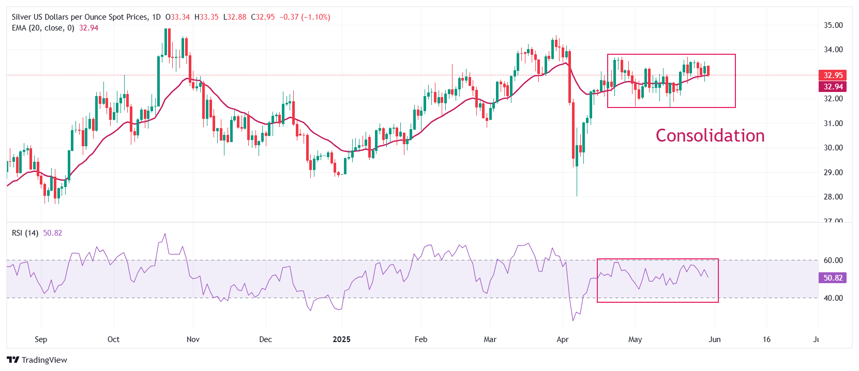Click the 35.00 level on price axis
859x371 pixels.
(x=833, y=25)
